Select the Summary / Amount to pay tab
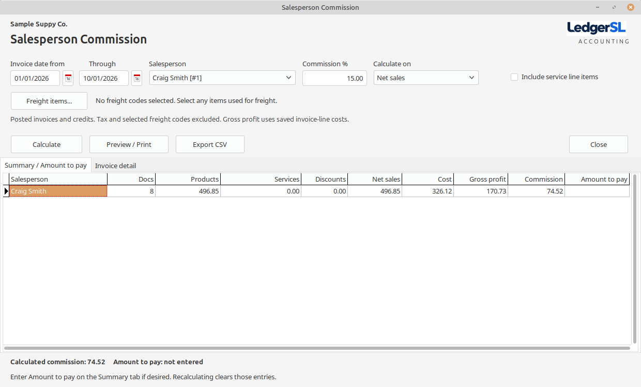The height and width of the screenshot is (387, 641). click(x=45, y=166)
